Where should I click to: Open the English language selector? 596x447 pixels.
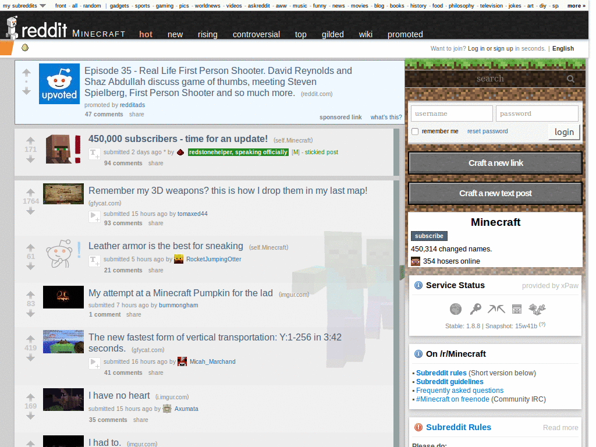563,49
